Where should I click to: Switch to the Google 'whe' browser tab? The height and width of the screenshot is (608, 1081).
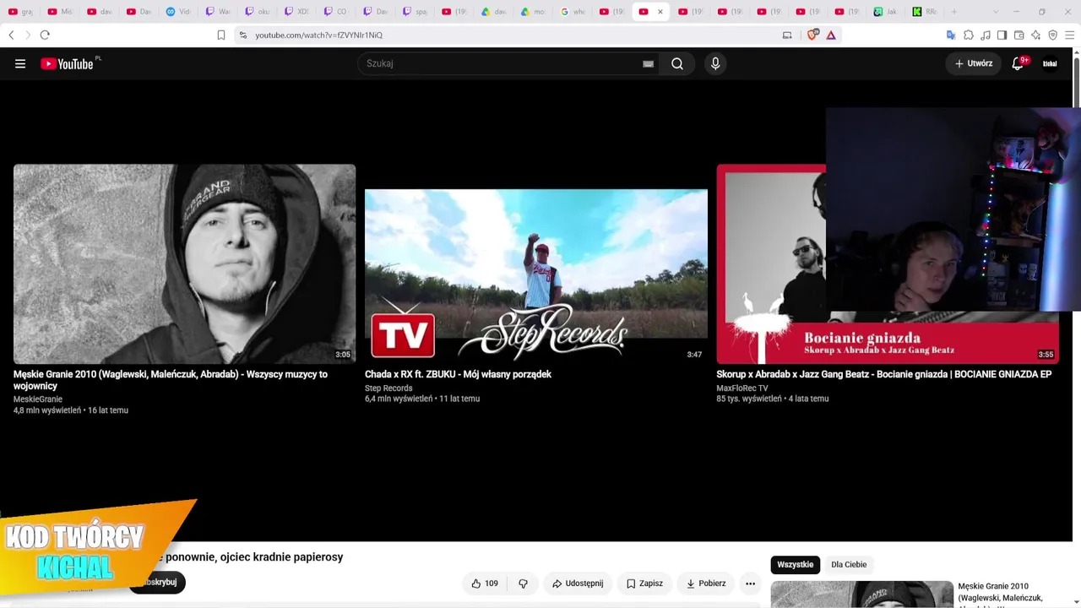(x=573, y=12)
